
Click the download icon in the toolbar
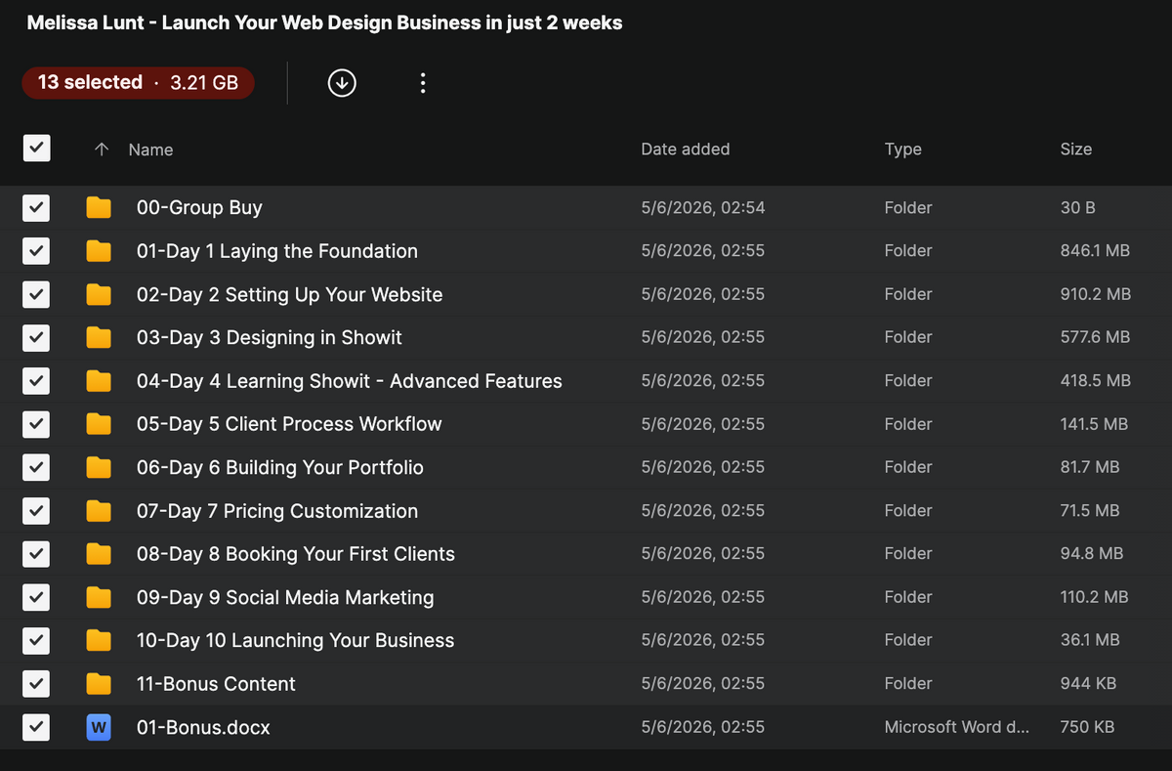(x=341, y=83)
